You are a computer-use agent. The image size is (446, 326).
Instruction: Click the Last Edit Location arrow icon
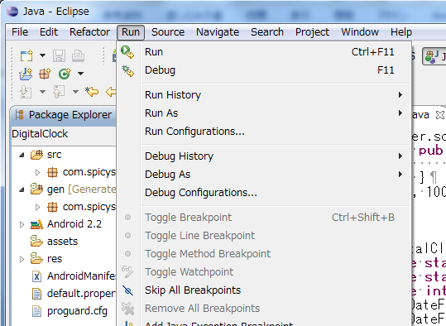(92, 92)
